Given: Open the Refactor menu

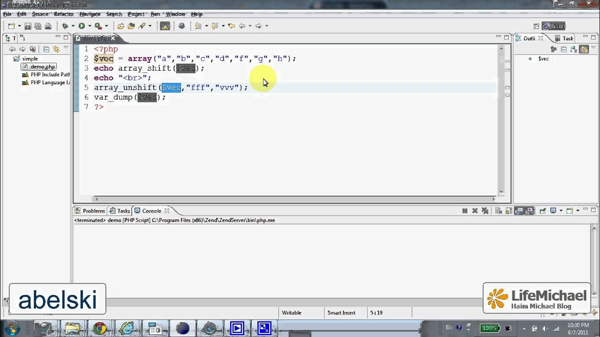Looking at the screenshot, I should (64, 14).
